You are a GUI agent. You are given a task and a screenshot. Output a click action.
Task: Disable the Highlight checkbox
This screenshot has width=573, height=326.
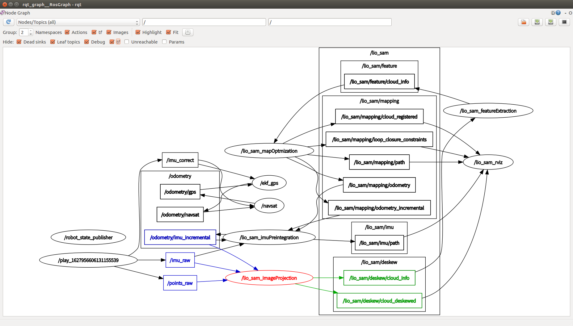[x=138, y=32]
